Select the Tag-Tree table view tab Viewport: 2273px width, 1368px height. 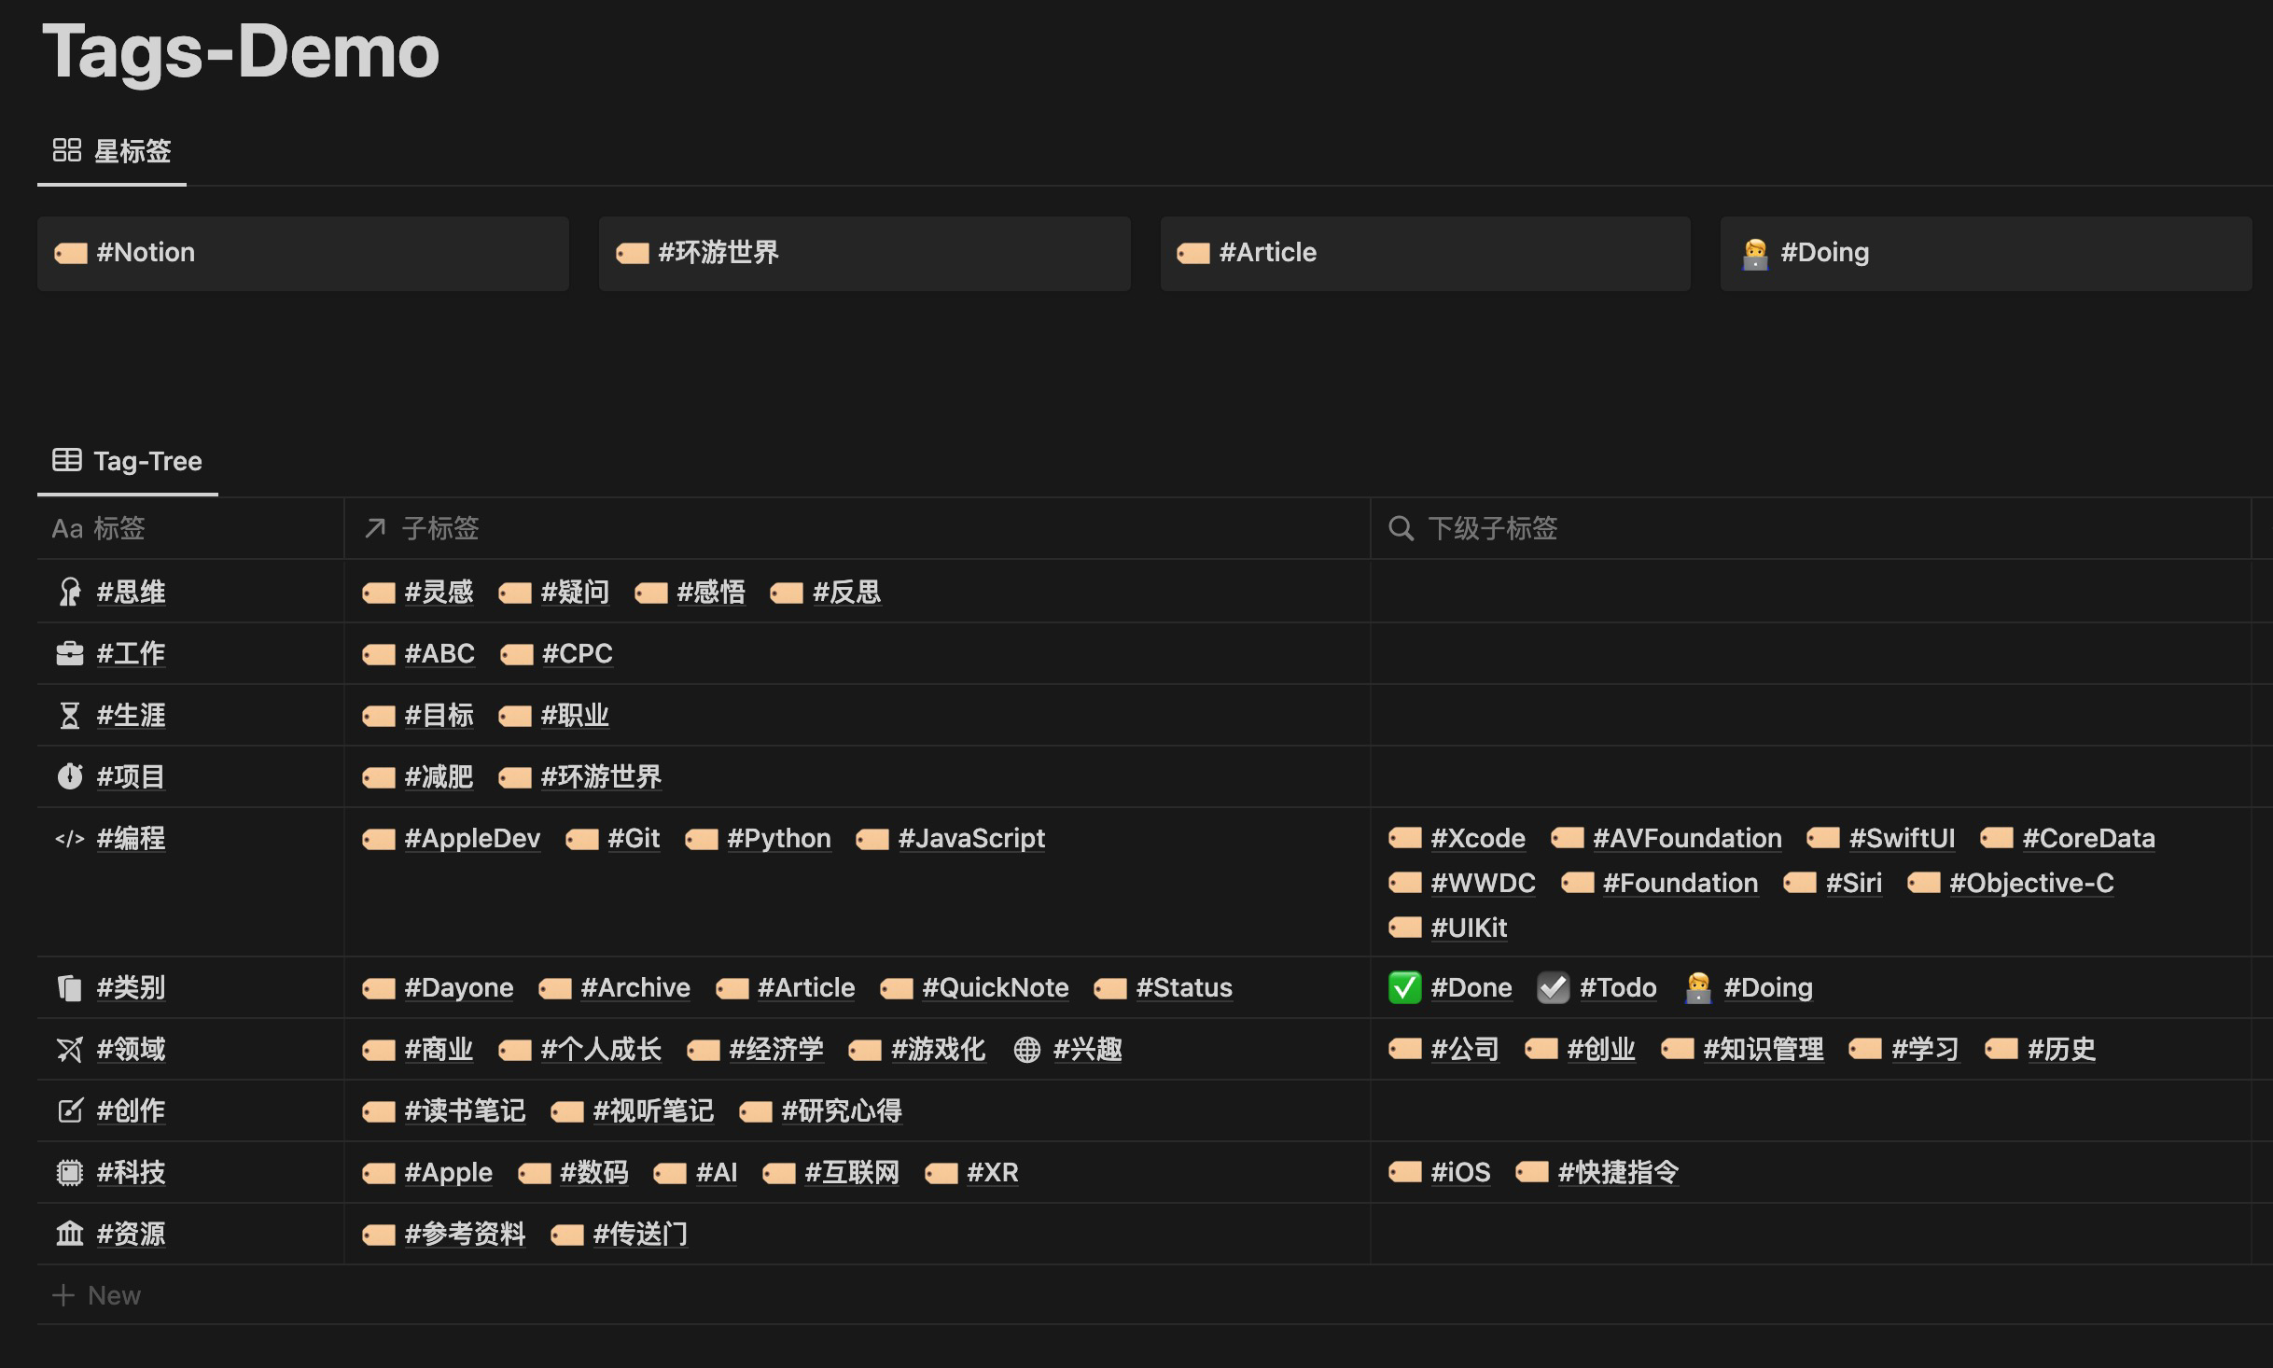tap(128, 461)
